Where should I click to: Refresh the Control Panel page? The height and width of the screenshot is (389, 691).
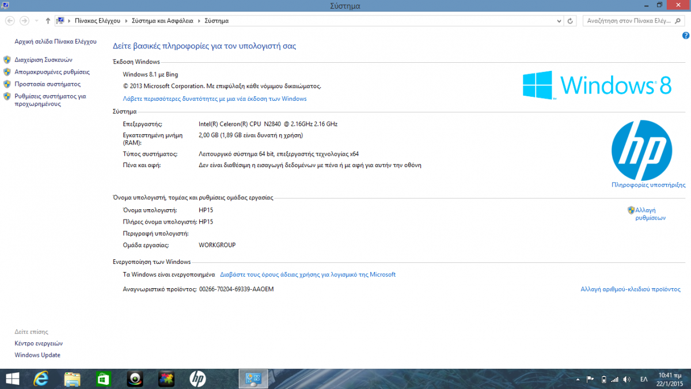pos(571,21)
